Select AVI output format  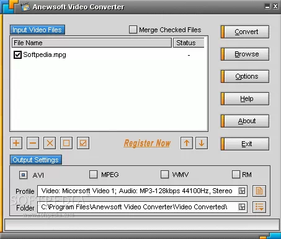pyautogui.click(x=24, y=175)
